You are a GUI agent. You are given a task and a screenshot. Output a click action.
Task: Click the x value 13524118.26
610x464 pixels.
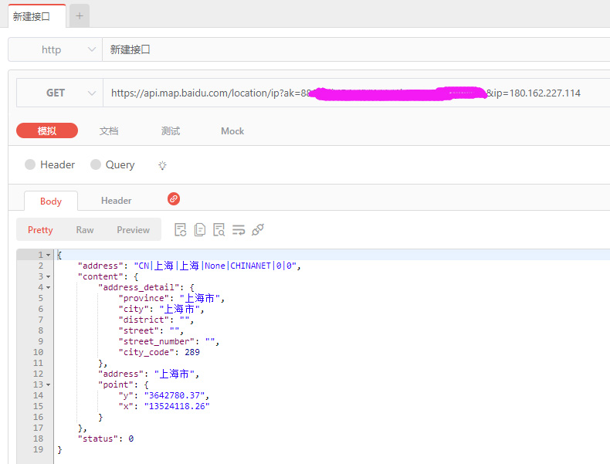point(177,406)
